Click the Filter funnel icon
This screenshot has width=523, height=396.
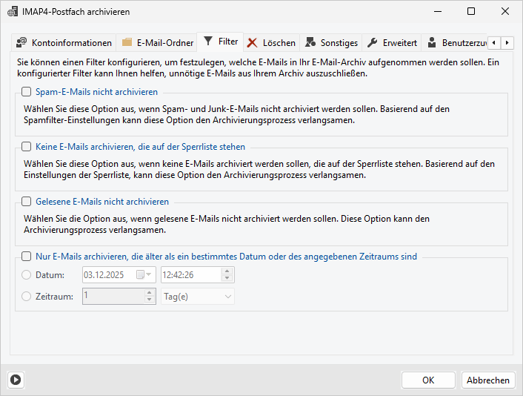209,42
